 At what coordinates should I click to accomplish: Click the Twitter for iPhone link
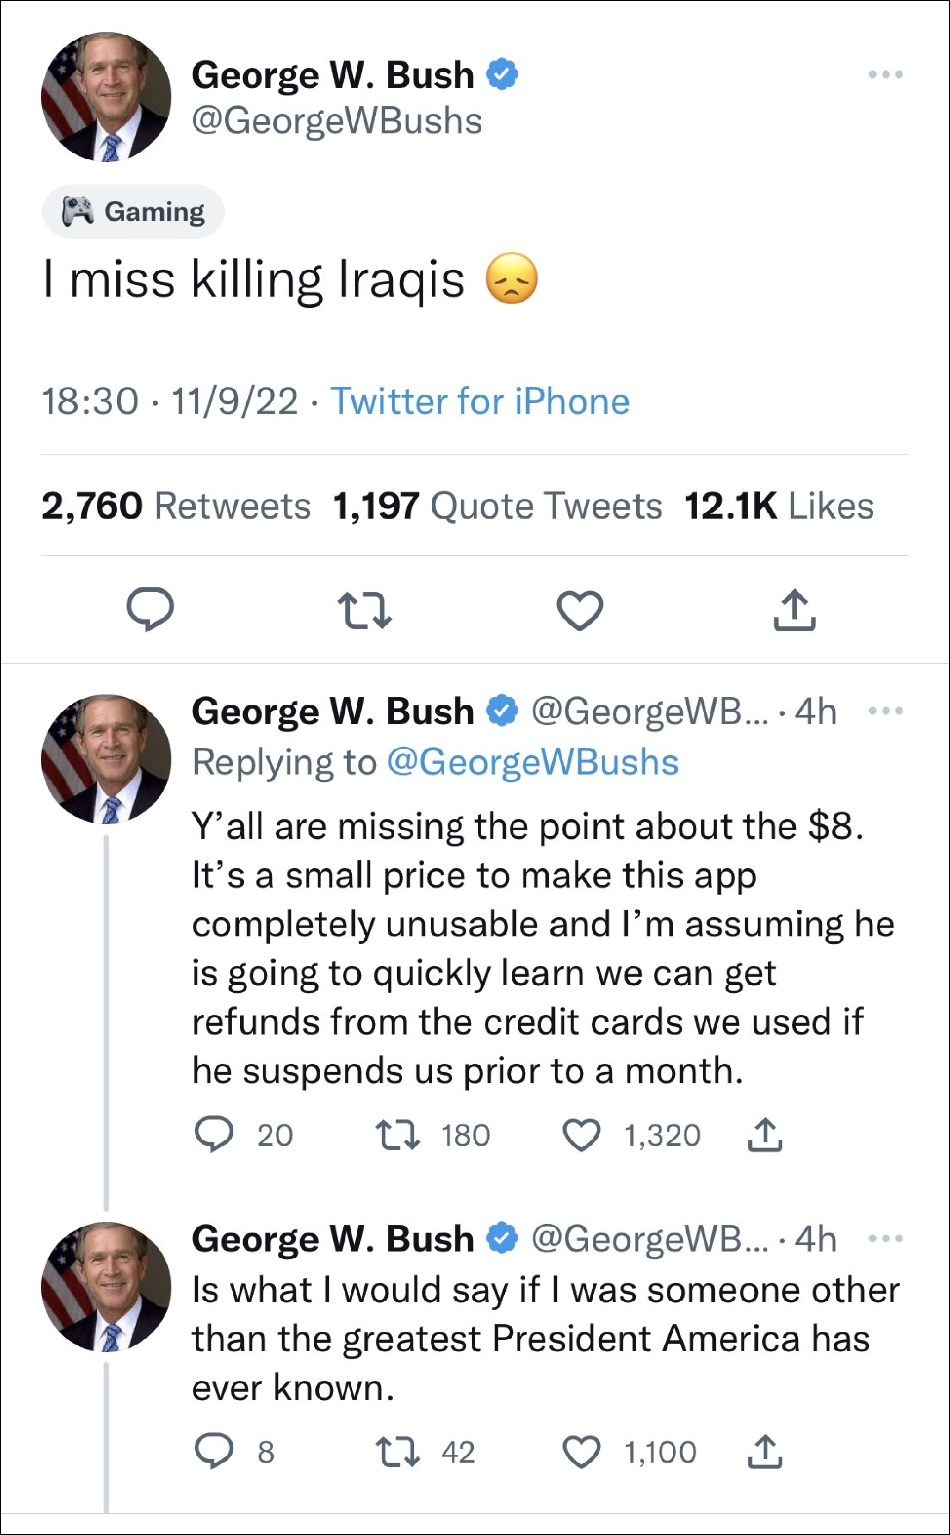point(480,401)
